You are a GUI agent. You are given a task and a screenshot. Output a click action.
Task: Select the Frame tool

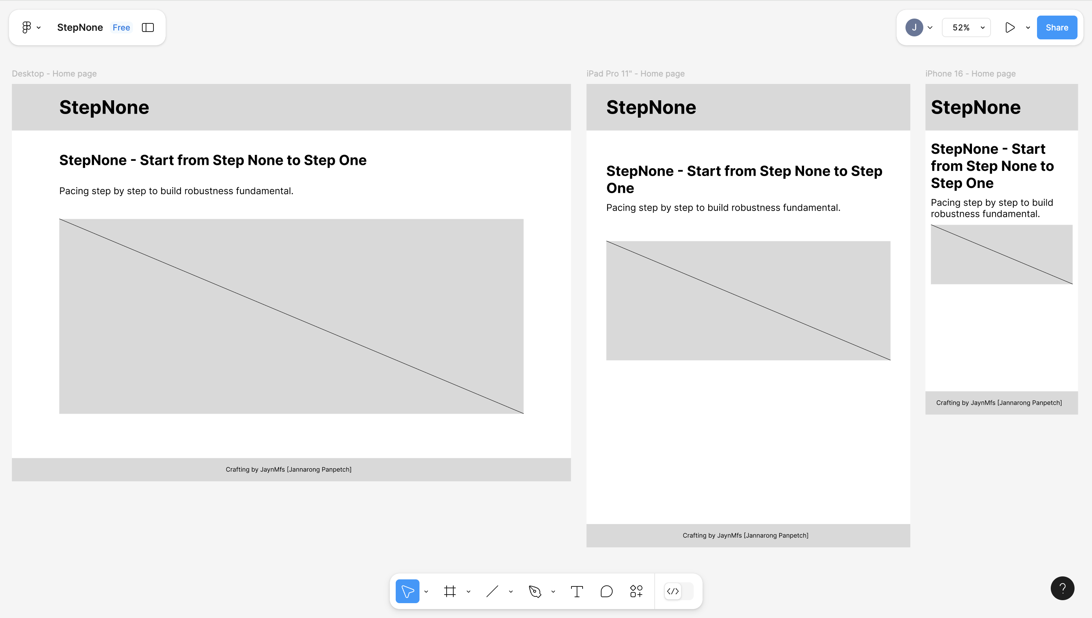coord(450,591)
